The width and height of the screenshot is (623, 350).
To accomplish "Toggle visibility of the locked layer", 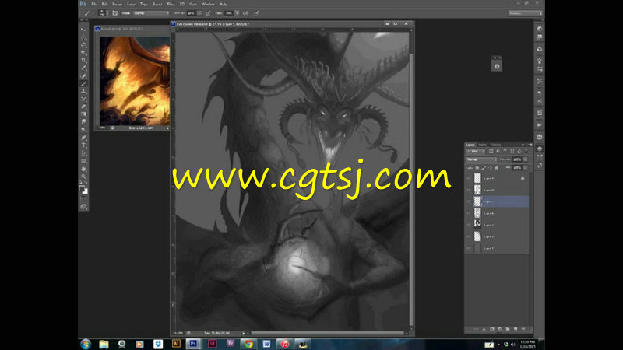I will 469,178.
